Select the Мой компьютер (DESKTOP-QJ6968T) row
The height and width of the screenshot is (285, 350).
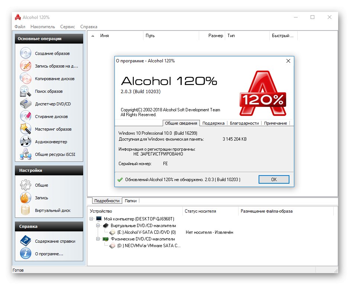pos(139,219)
